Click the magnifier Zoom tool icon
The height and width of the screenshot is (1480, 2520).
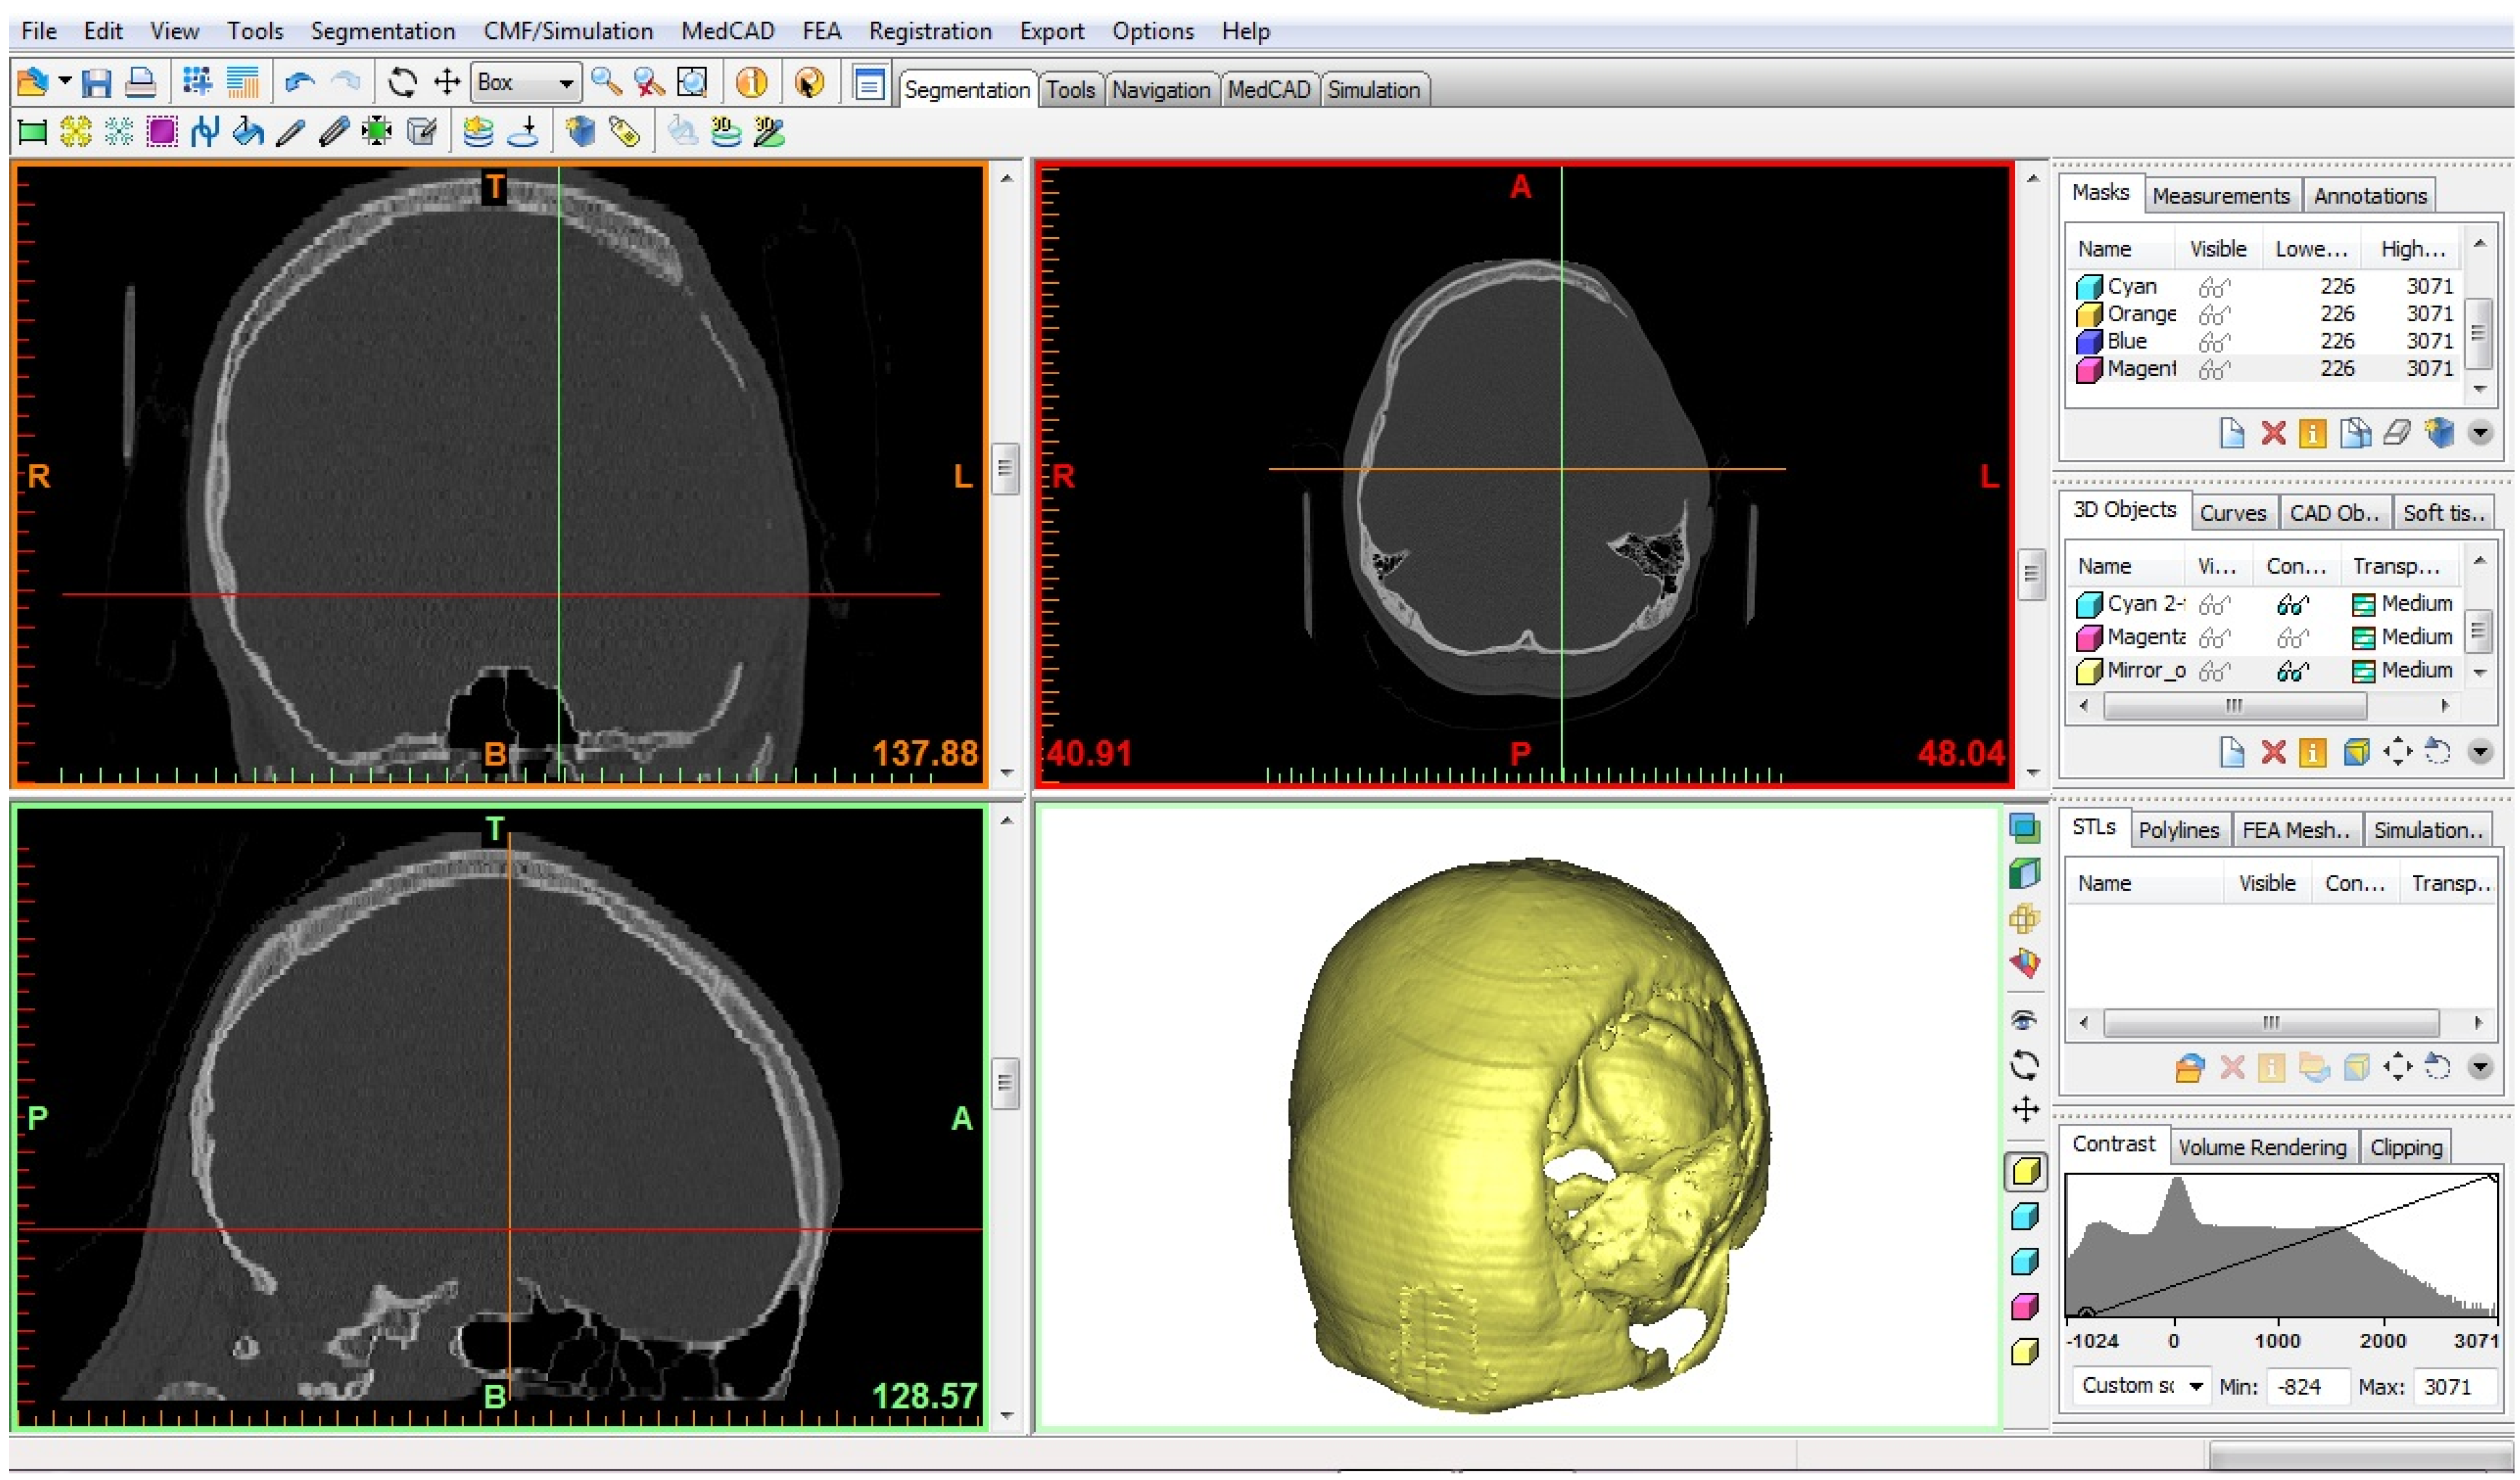605,83
